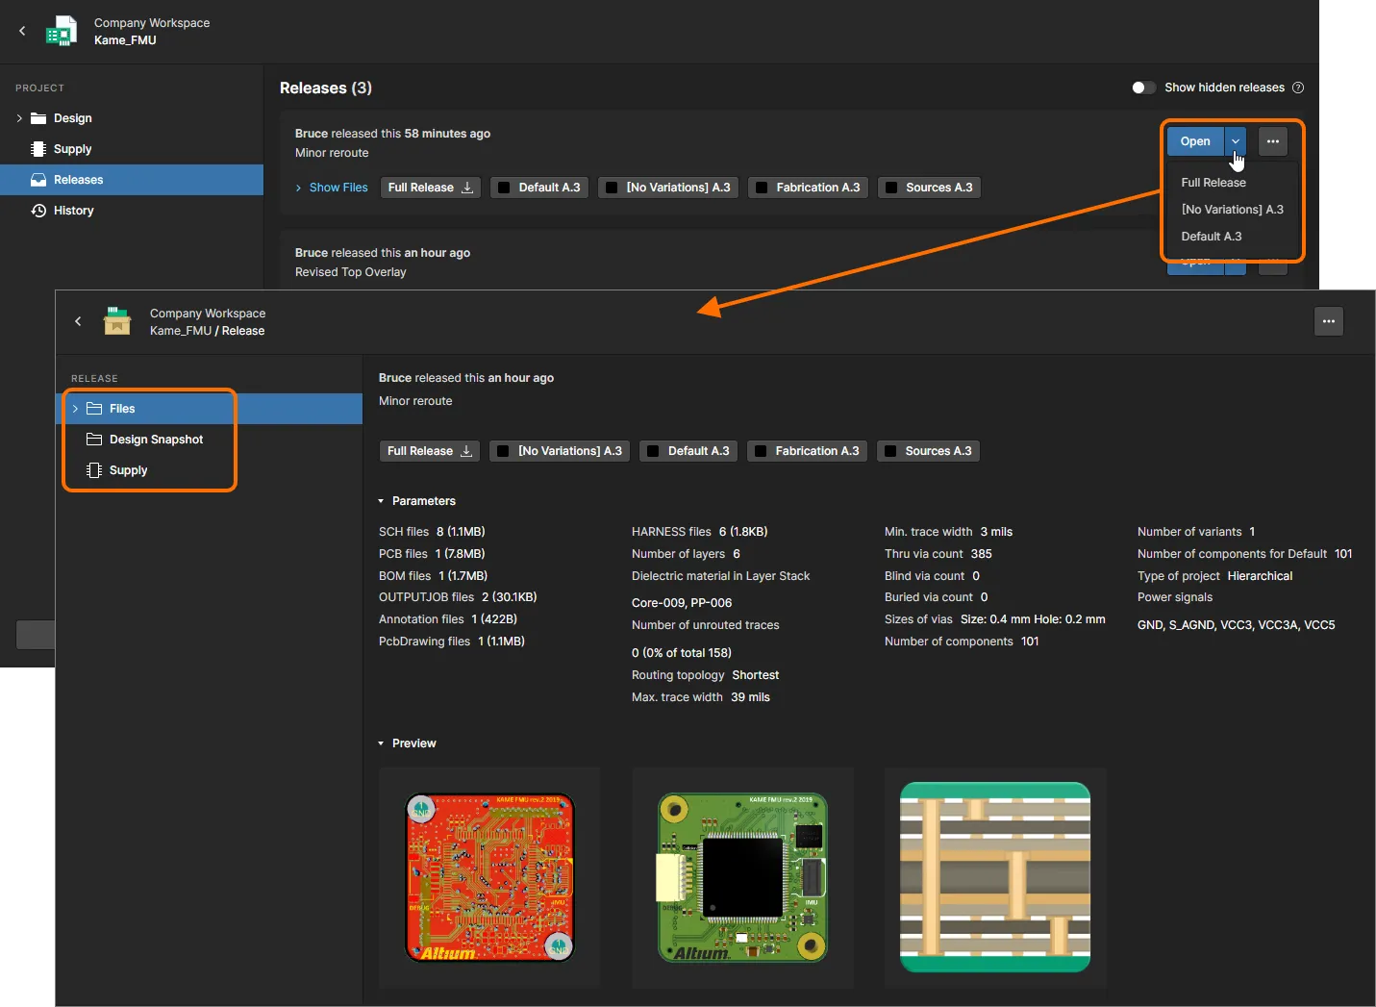The image size is (1376, 1007).
Task: Click the Open button for Minor reroute release
Action: tap(1195, 141)
